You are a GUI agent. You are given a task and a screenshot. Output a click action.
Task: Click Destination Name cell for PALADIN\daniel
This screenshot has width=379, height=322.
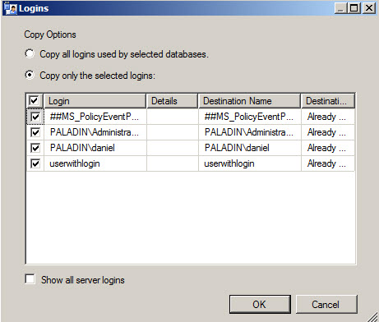[250, 148]
